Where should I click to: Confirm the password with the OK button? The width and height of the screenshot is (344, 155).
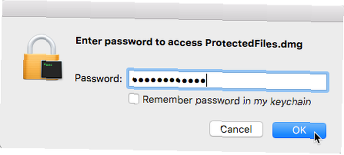coord(299,131)
